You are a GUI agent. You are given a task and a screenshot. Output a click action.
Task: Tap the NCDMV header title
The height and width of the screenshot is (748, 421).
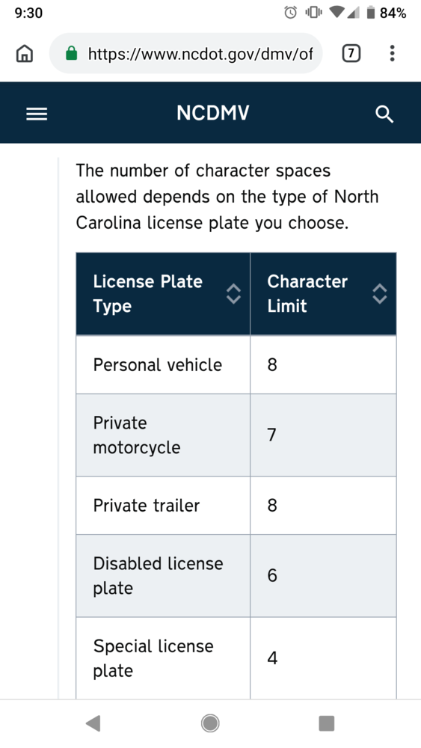(x=212, y=113)
